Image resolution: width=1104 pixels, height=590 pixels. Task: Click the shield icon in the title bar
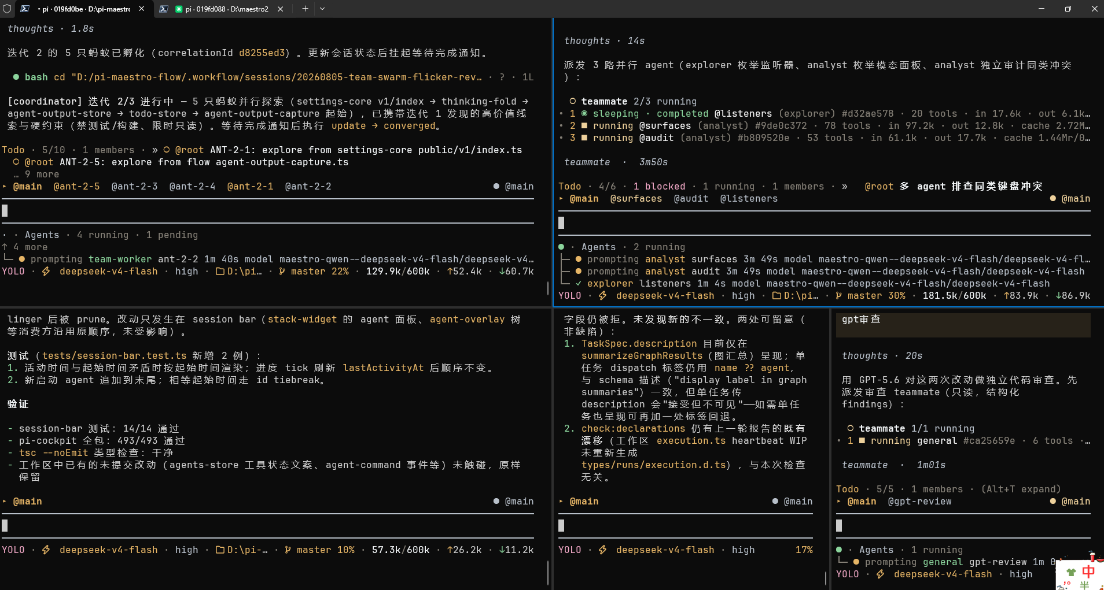pyautogui.click(x=7, y=9)
